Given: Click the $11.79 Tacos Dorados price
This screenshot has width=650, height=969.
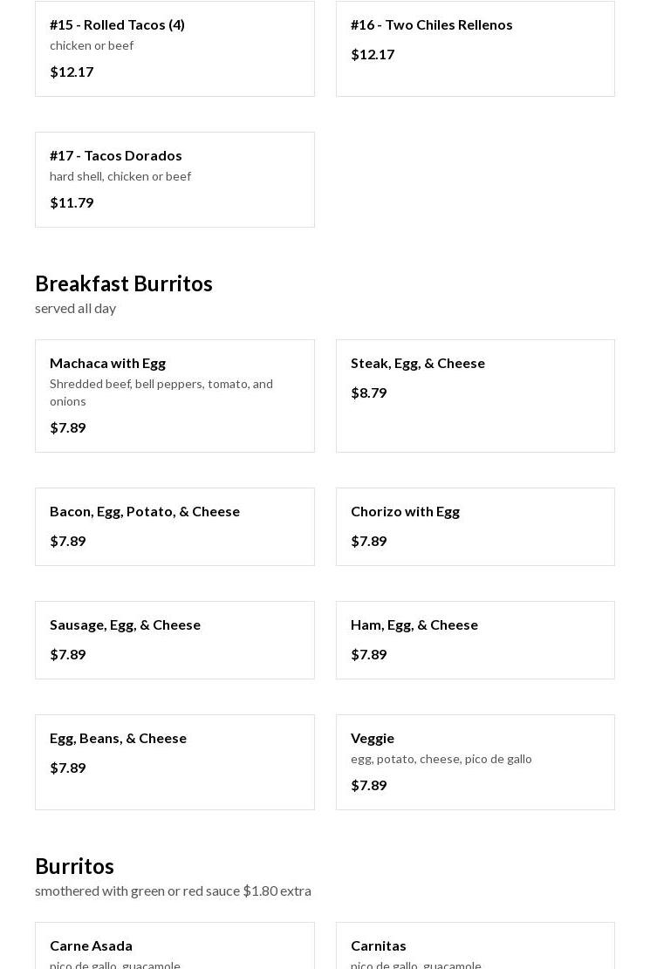Looking at the screenshot, I should coord(72,202).
